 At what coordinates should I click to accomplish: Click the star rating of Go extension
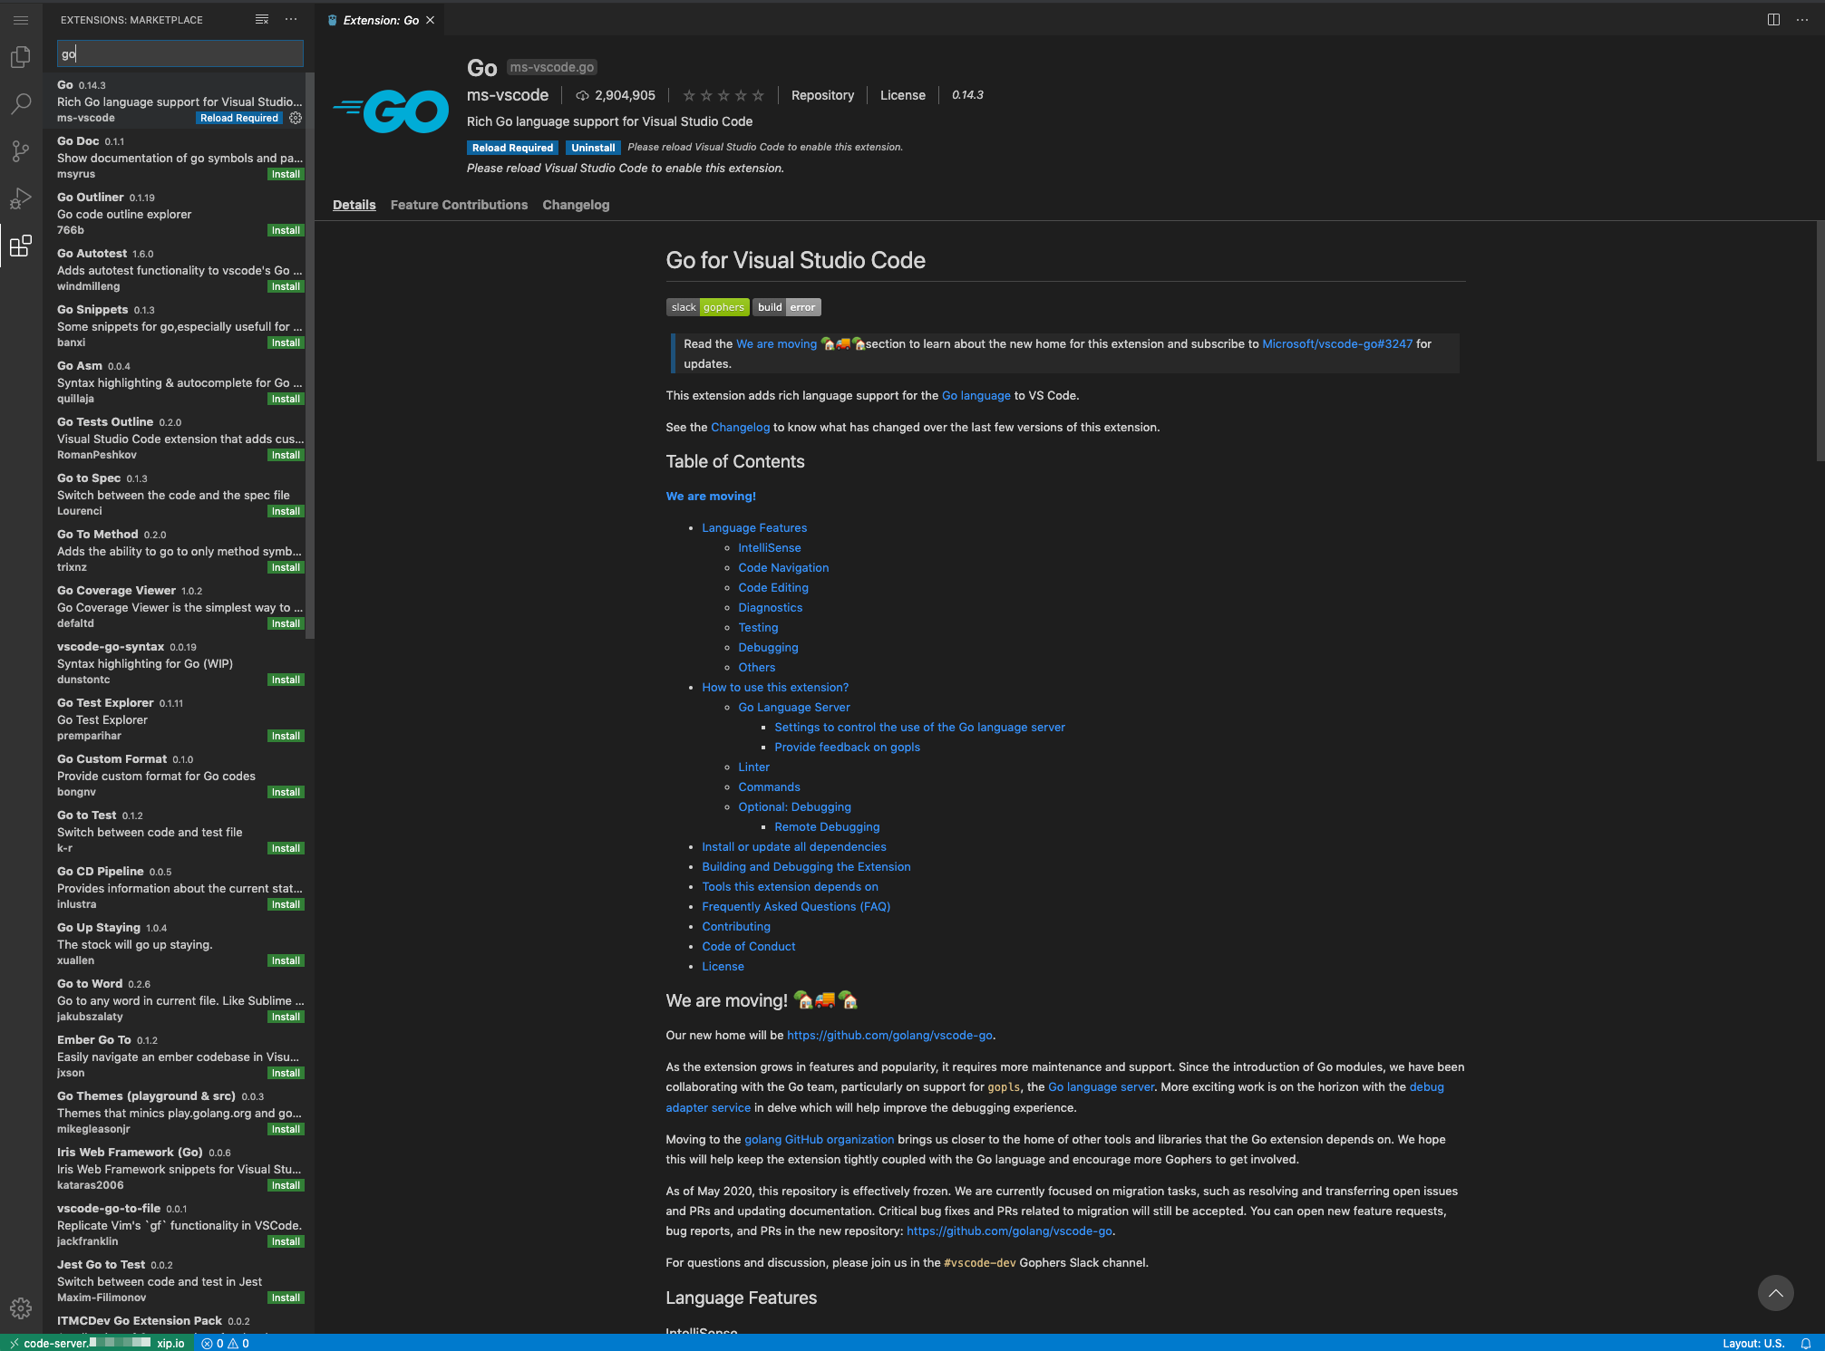pos(723,95)
